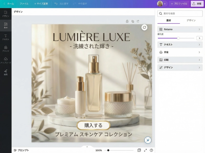Switch to the デザイン tab in right panel
Image resolution: width=205 pixels, height=153 pixels.
tap(191, 21)
